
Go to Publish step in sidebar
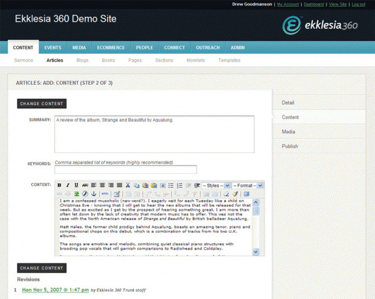[x=319, y=146]
